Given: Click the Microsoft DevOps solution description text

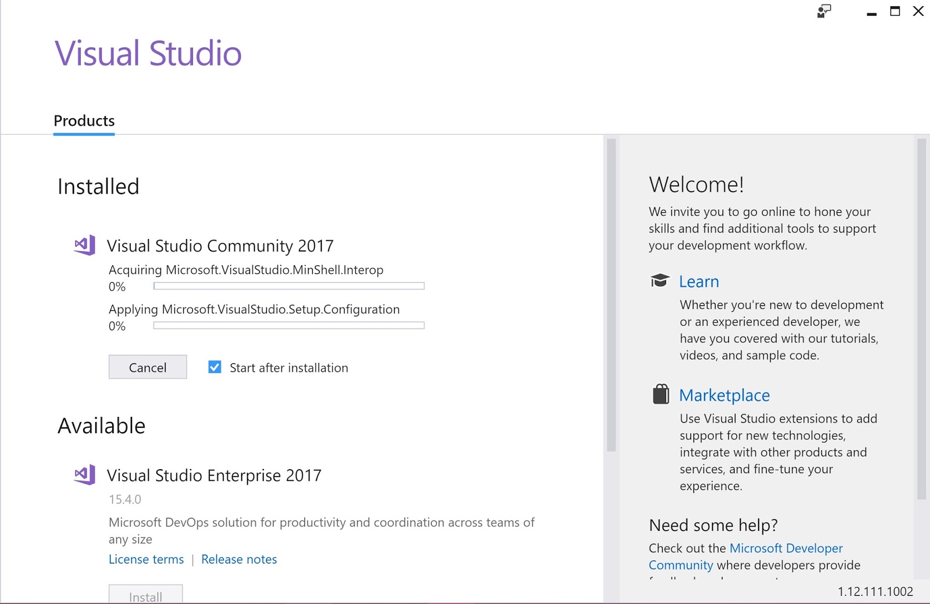Looking at the screenshot, I should click(321, 531).
